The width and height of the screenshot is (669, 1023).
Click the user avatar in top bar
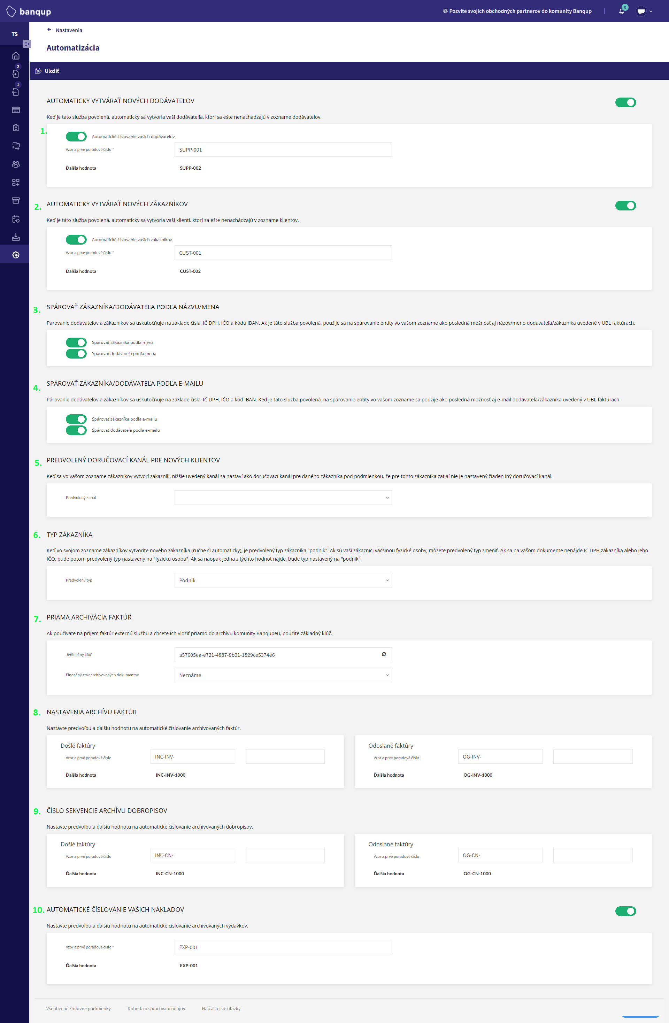[641, 11]
